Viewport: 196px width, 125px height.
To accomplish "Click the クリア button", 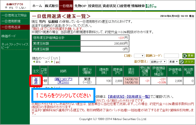I will coord(187,62).
